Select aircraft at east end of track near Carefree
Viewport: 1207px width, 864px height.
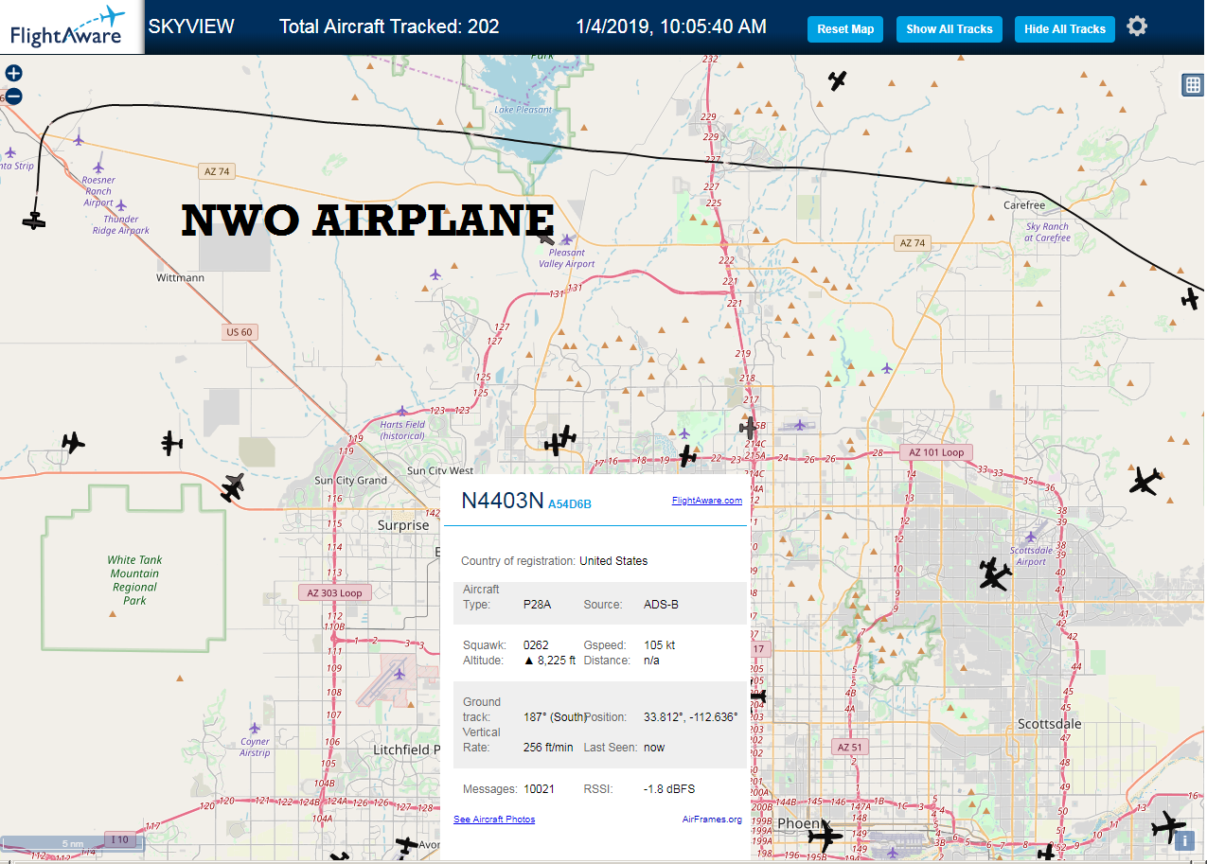1191,299
